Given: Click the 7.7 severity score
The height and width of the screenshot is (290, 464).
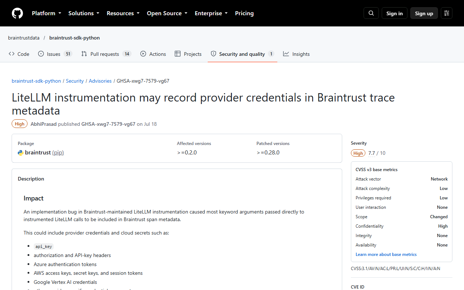Looking at the screenshot, I should [372, 153].
